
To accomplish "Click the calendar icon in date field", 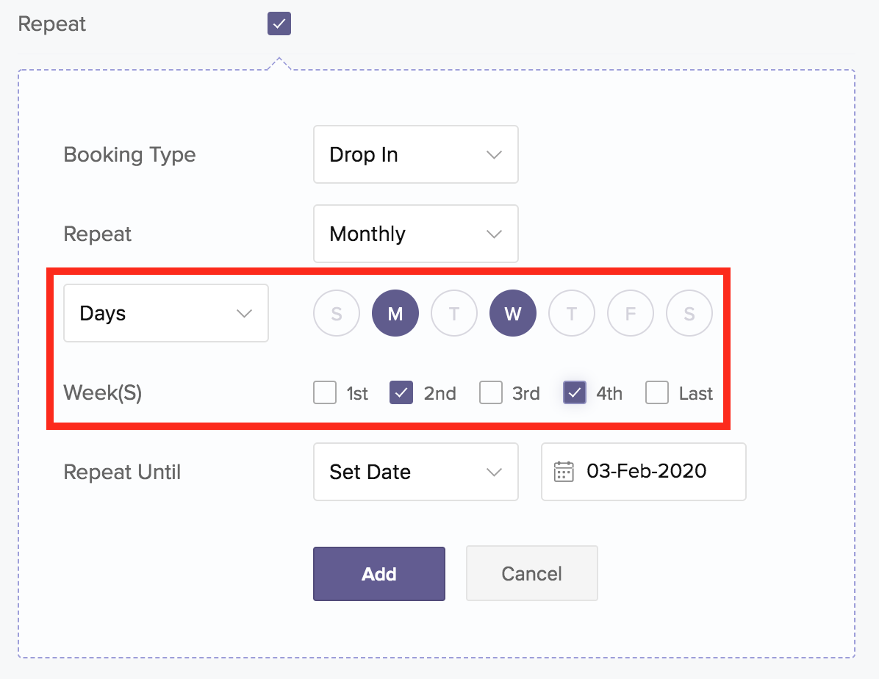I will click(564, 472).
